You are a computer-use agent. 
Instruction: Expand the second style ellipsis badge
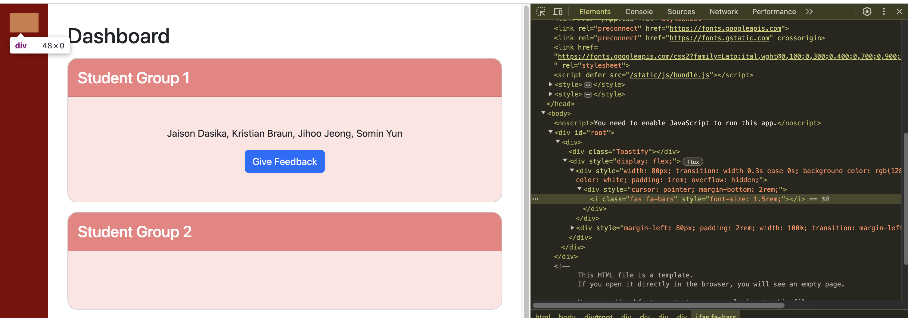click(588, 95)
